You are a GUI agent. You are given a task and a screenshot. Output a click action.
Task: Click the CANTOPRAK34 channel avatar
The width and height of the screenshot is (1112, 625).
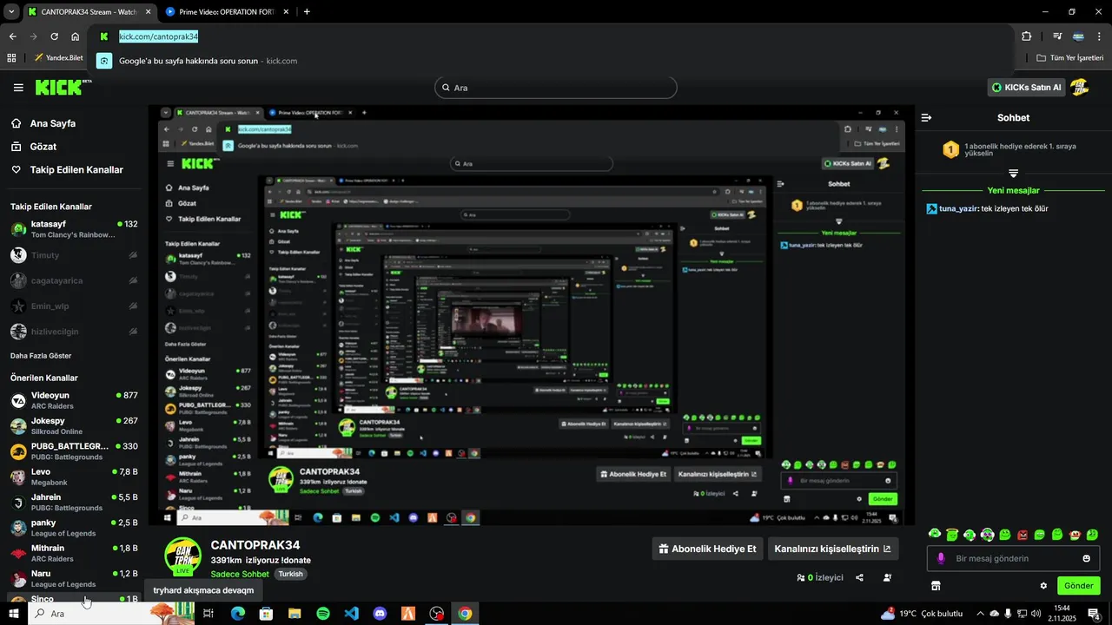click(183, 556)
